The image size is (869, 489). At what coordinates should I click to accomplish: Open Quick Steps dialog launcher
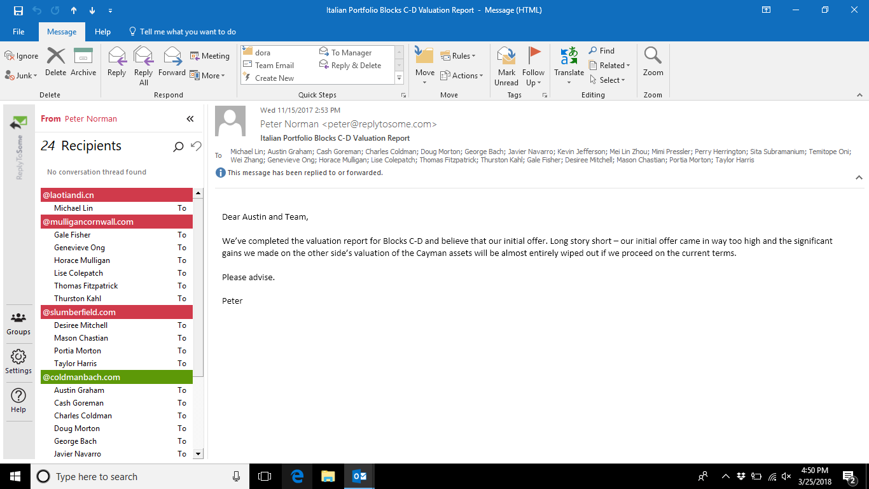coord(403,95)
